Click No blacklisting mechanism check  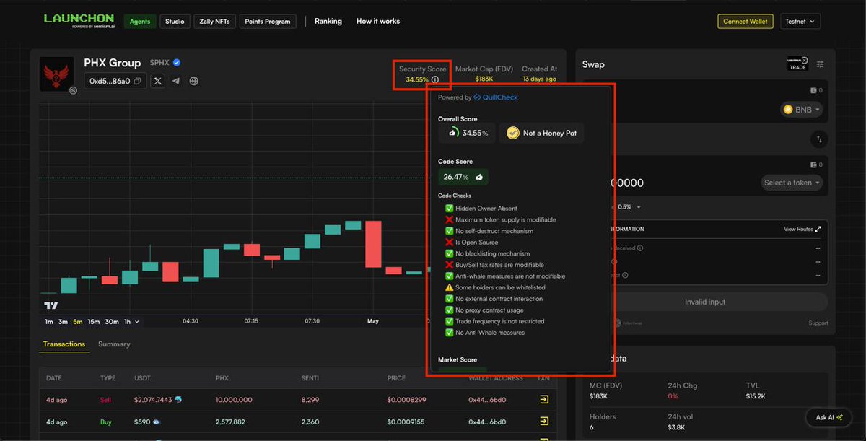tap(488, 253)
